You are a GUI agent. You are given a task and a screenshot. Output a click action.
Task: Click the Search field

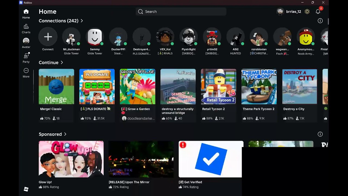[x=181, y=12]
